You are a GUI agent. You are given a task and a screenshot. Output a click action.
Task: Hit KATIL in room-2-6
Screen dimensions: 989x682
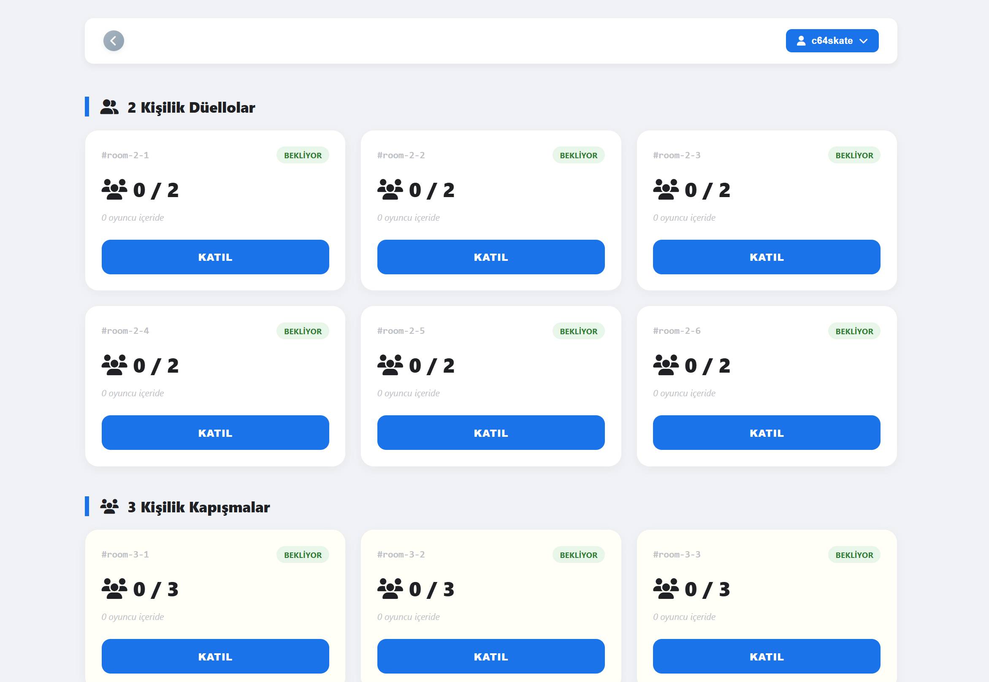tap(766, 433)
